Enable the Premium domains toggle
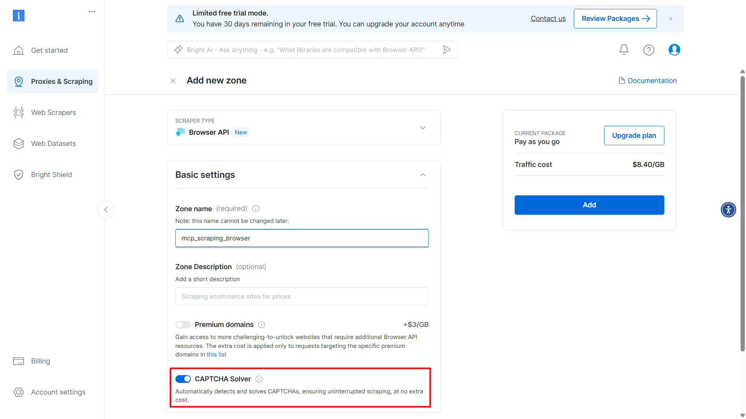Viewport: 746px width, 419px height. [x=183, y=325]
